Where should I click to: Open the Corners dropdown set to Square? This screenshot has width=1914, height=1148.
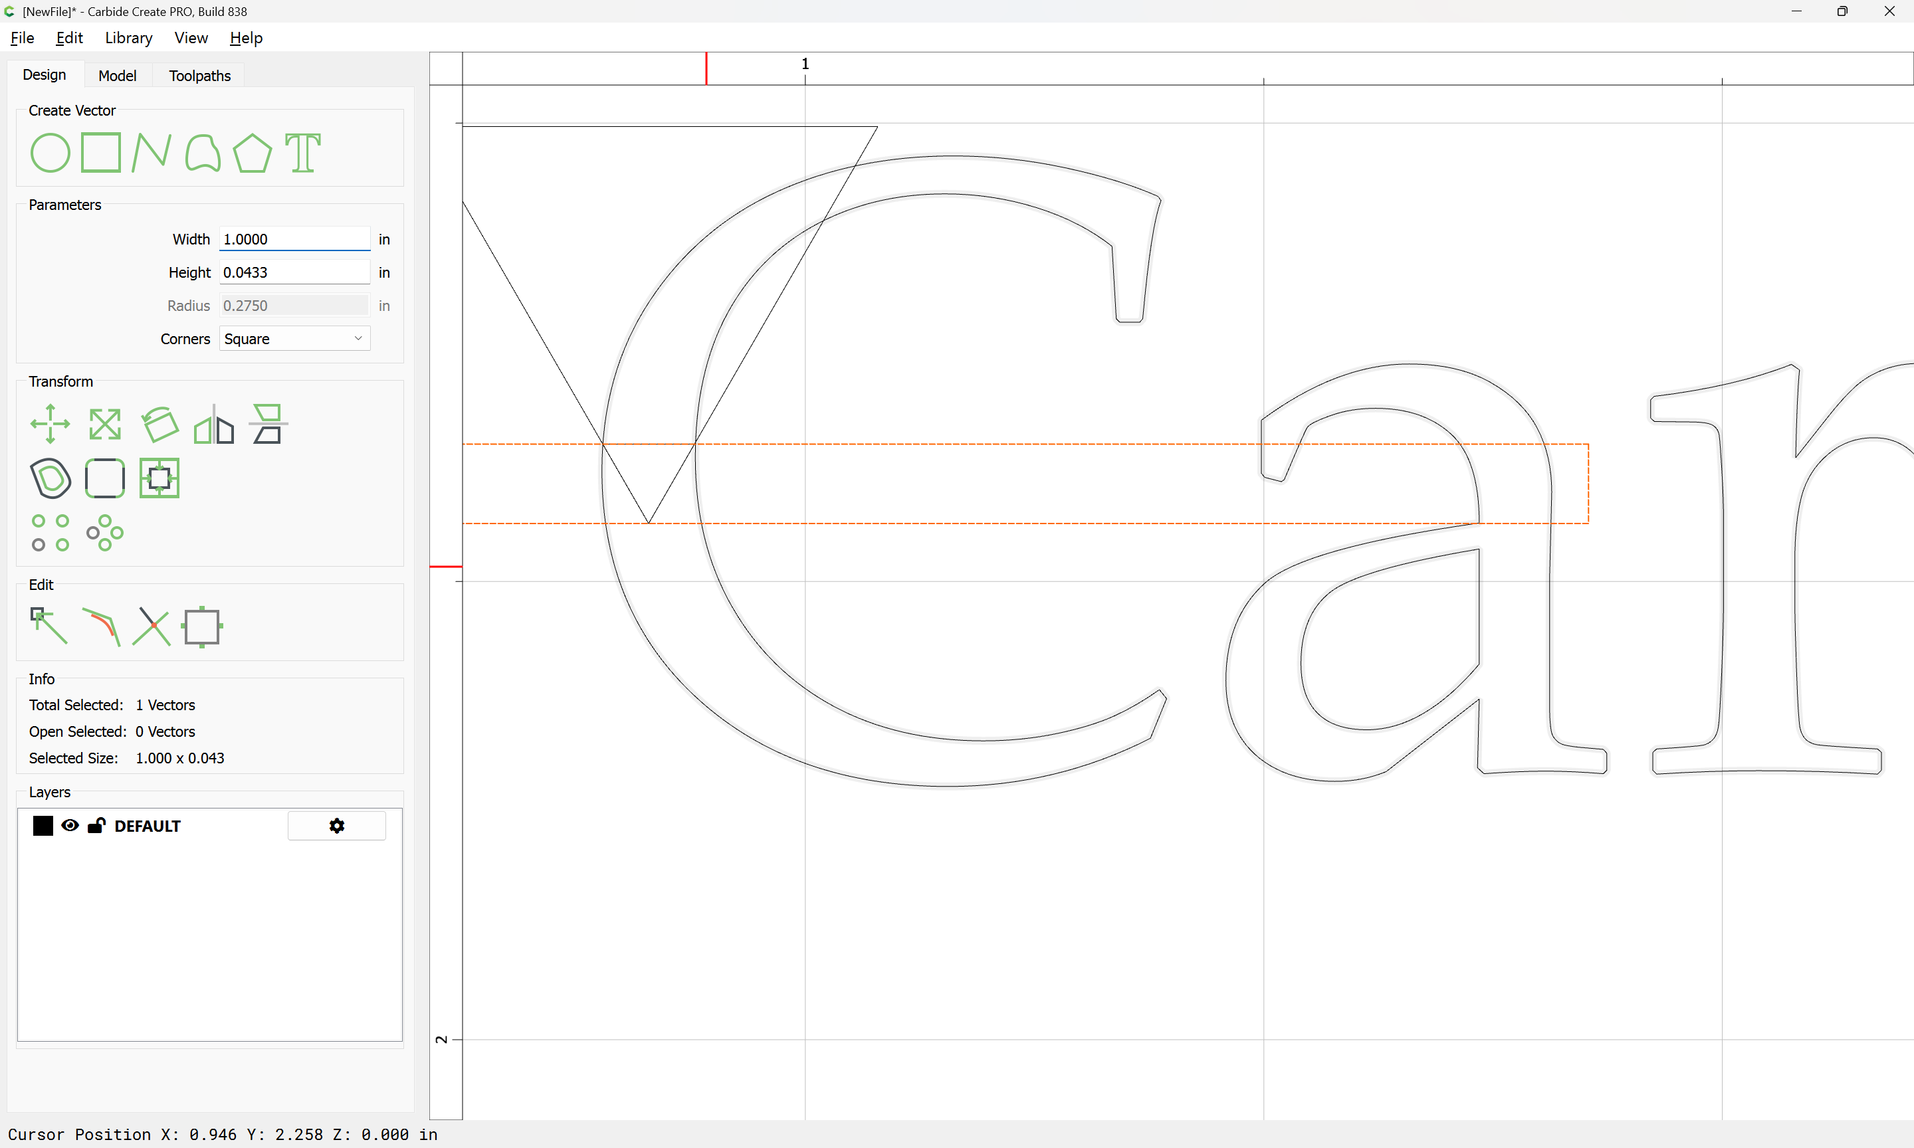coord(294,339)
